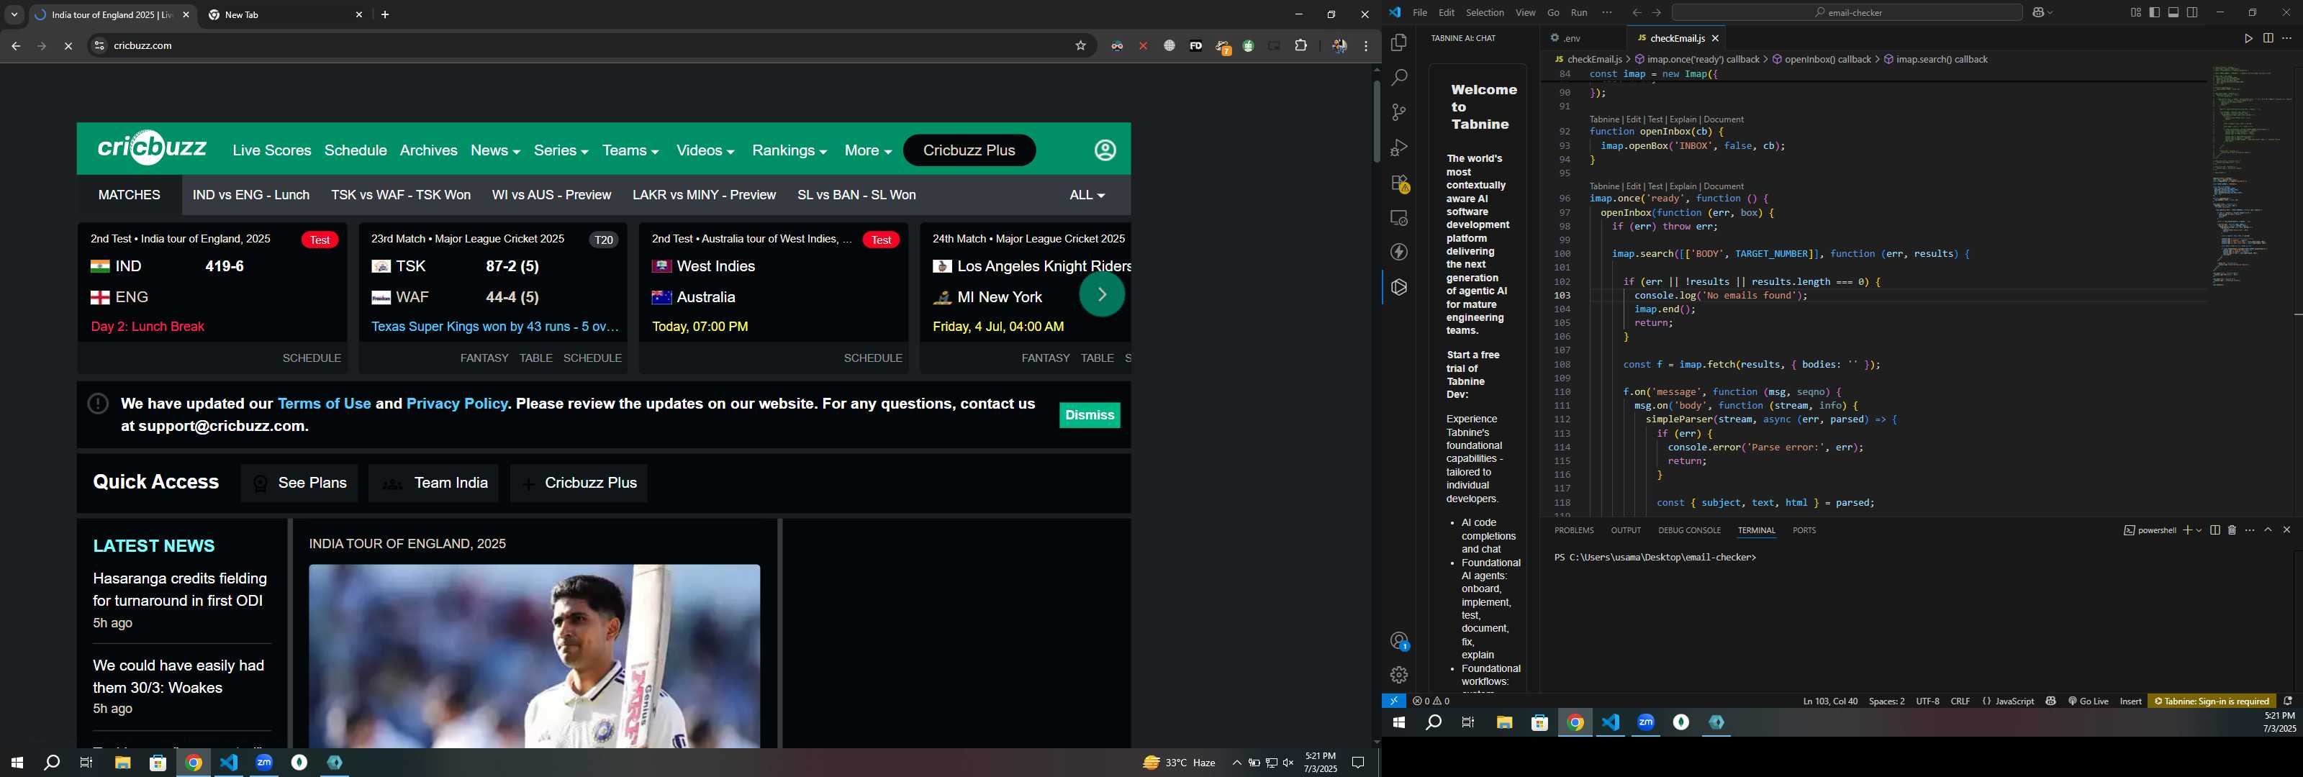Image resolution: width=2303 pixels, height=777 pixels.
Task: Open Run and Debug view in VS Code
Action: pyautogui.click(x=1398, y=147)
